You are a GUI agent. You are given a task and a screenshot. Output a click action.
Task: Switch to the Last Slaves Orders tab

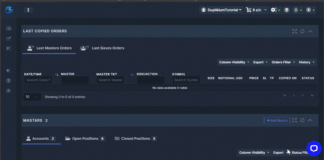coord(102,48)
